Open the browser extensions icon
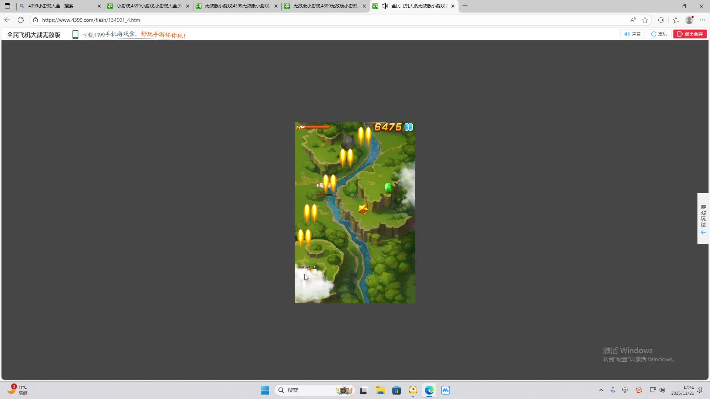710x399 pixels. tap(661, 20)
